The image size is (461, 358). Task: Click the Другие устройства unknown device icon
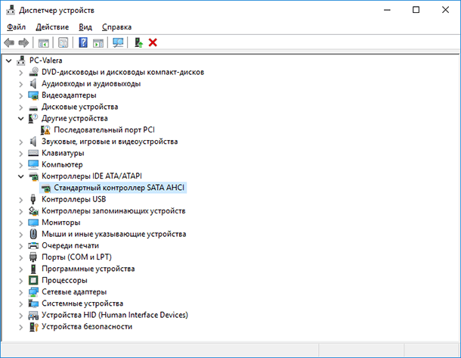(33, 118)
